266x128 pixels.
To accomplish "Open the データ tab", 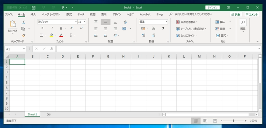I will [x=81, y=15].
